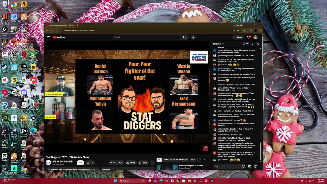This screenshot has width=327, height=184.
Task: Dislike the video with thumbs down
Action: click(x=120, y=163)
